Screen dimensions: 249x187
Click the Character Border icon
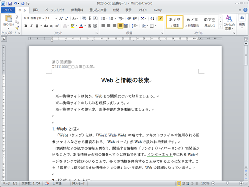[95, 19]
